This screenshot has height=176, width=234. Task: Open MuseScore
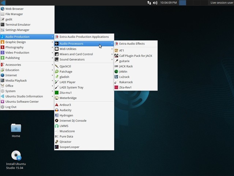click(84, 131)
